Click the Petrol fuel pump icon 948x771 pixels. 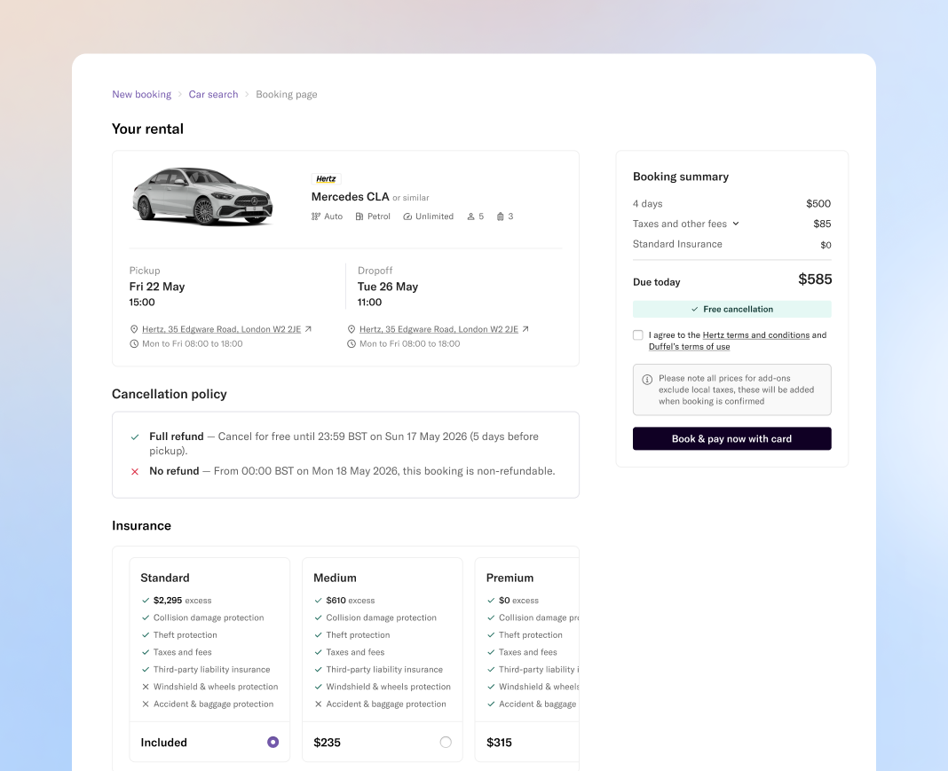pyautogui.click(x=359, y=216)
